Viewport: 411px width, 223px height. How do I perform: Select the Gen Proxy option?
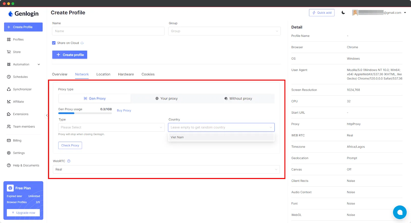pyautogui.click(x=95, y=99)
